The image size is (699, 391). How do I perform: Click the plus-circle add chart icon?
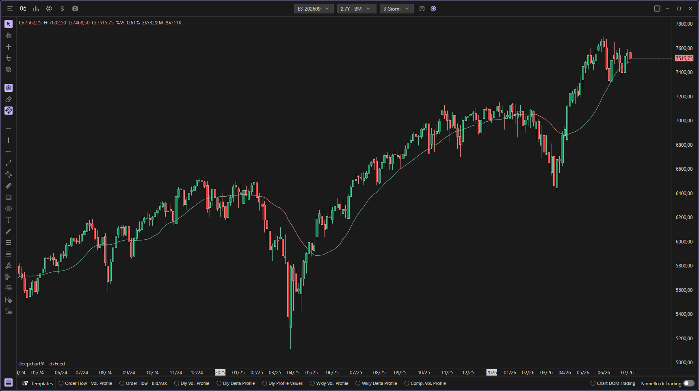click(433, 9)
